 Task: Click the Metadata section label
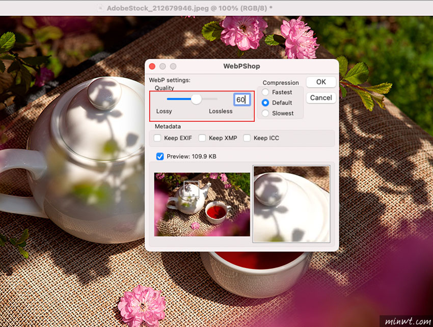coord(168,126)
